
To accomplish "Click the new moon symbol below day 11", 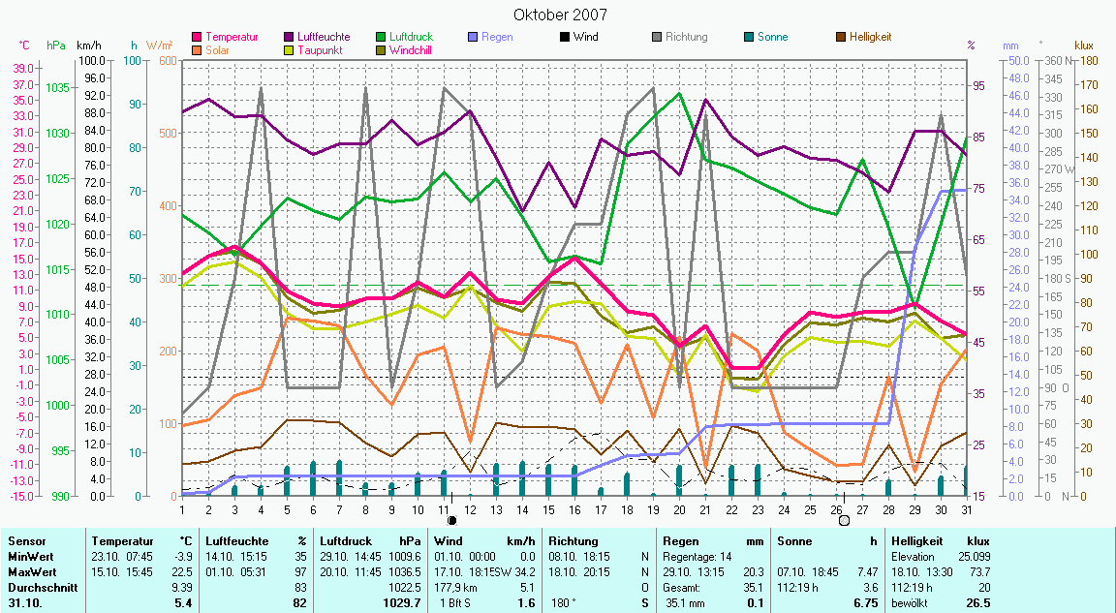I will [450, 521].
